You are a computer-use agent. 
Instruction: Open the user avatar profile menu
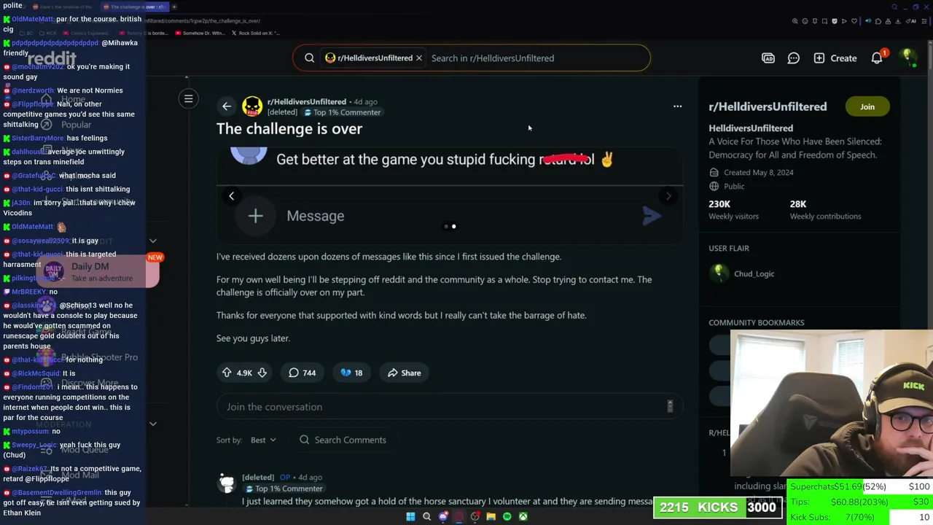(908, 58)
